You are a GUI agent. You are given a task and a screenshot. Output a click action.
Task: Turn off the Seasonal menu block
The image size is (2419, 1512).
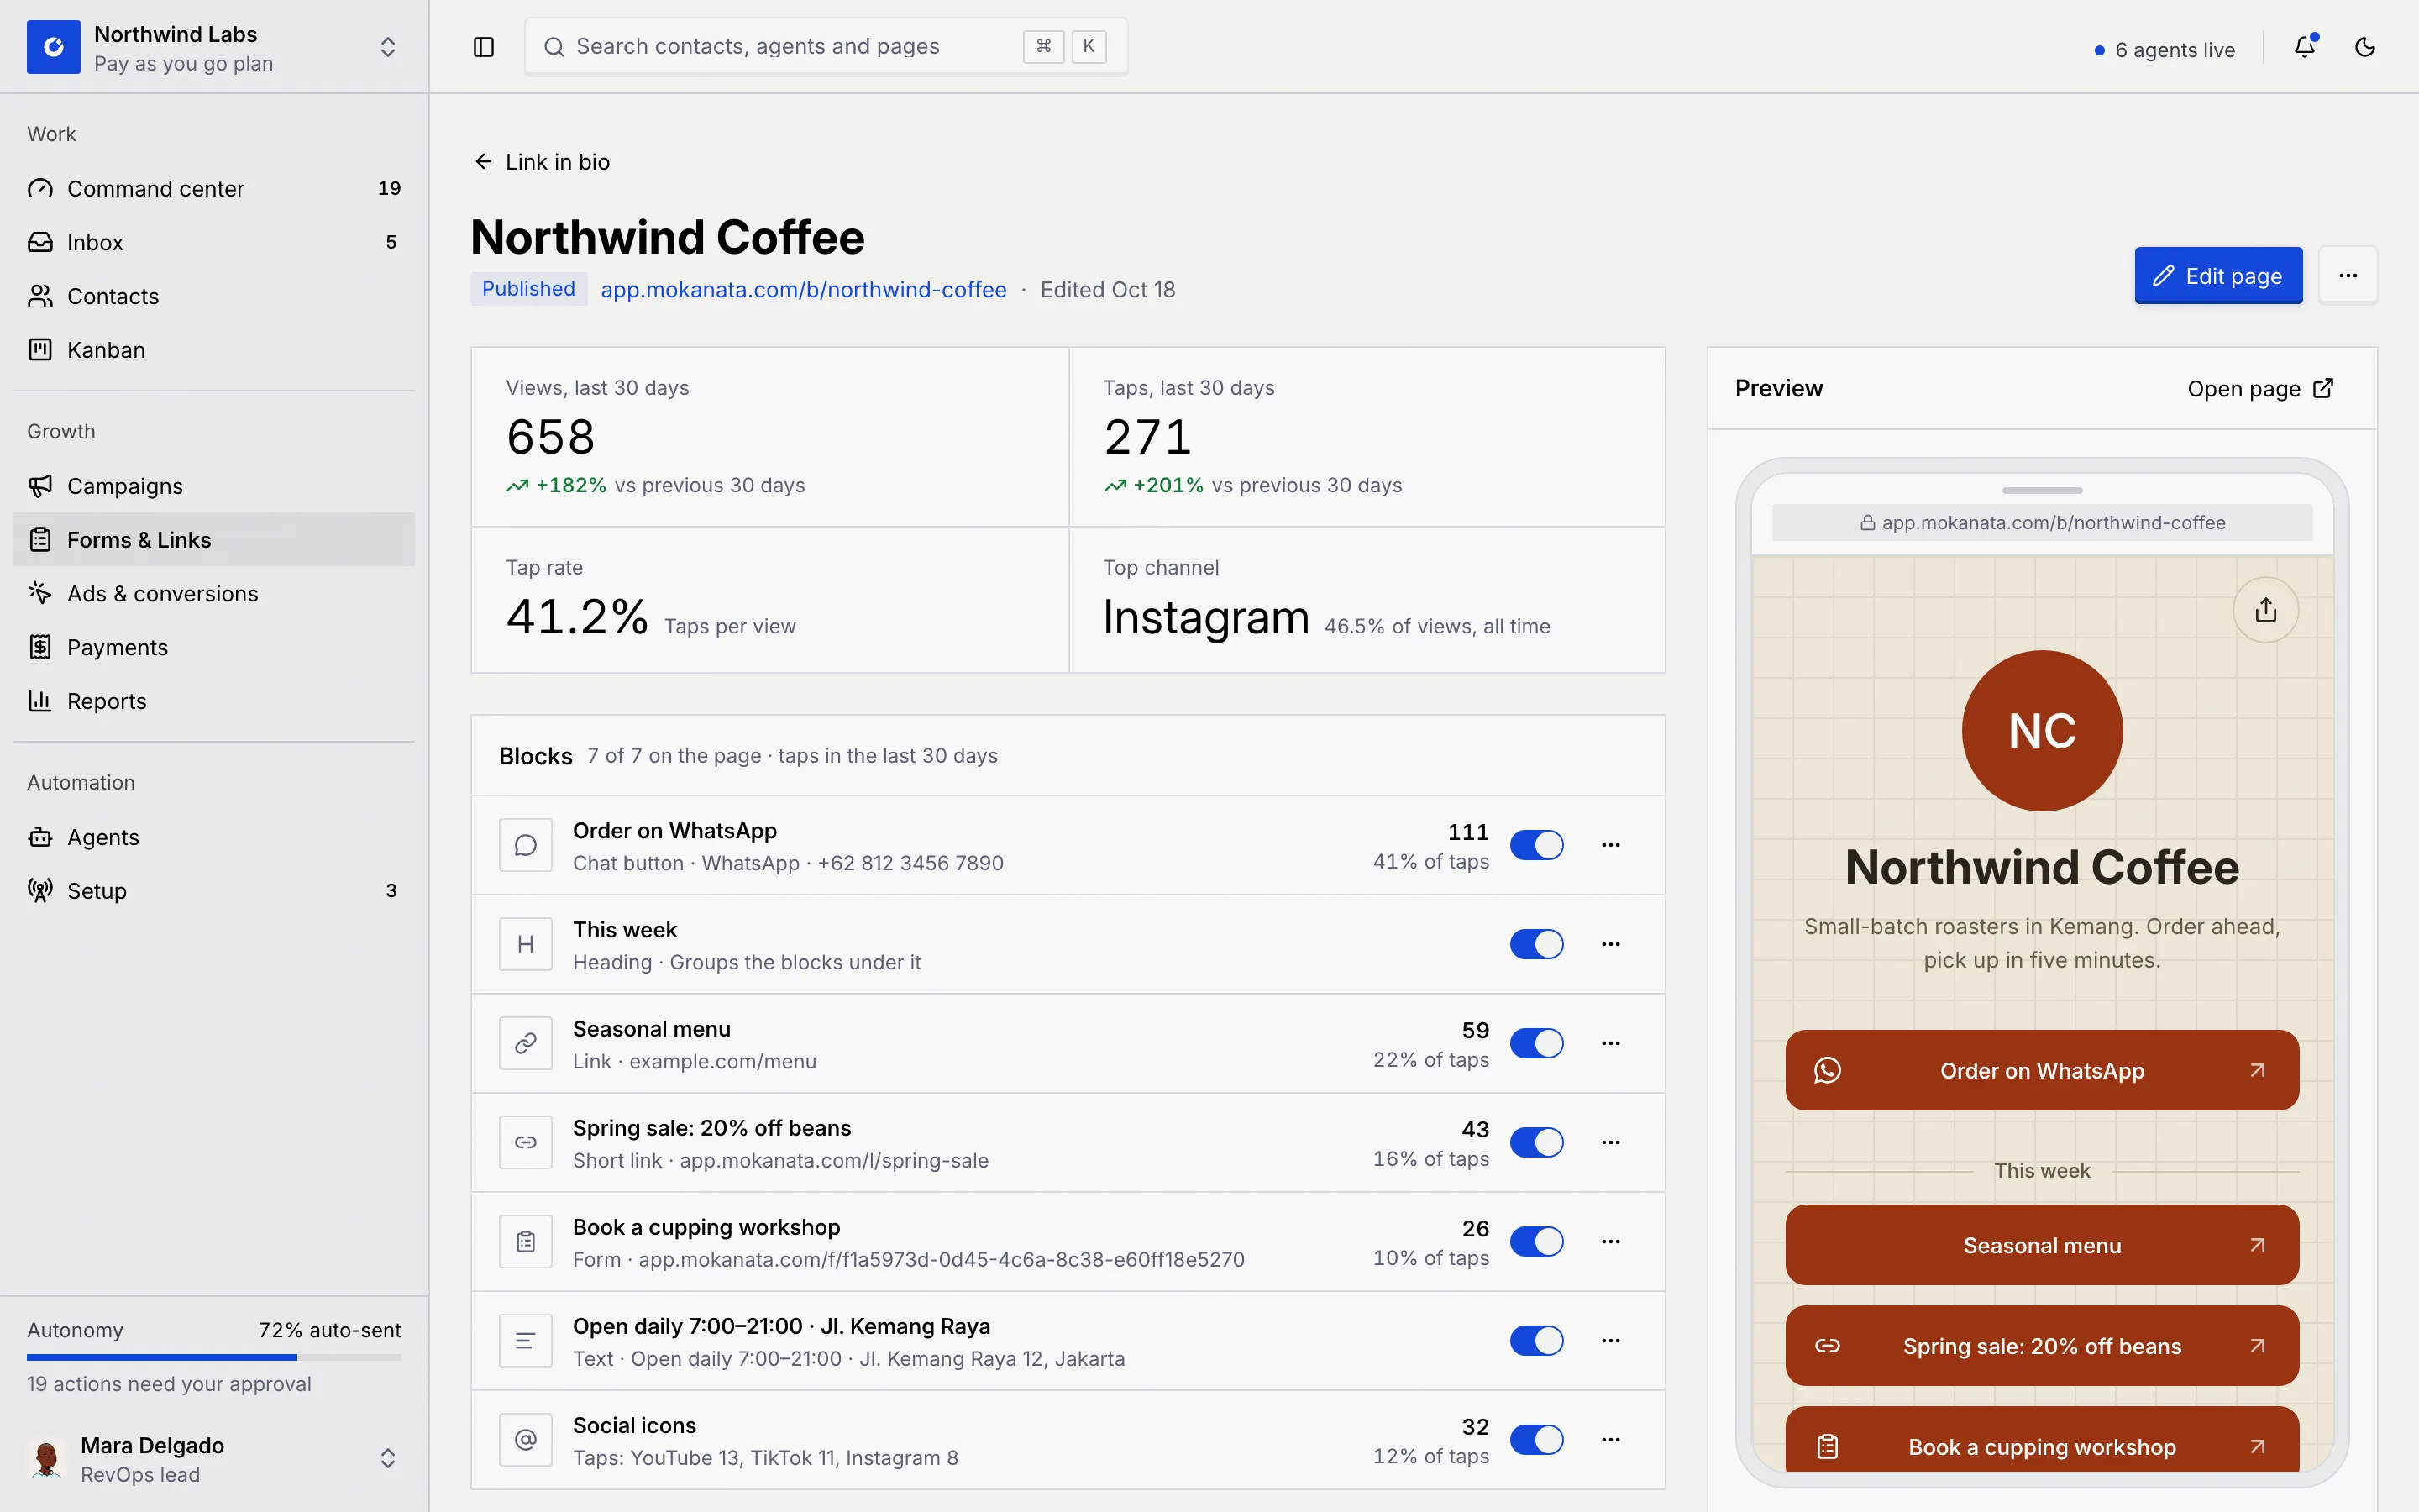[1536, 1044]
